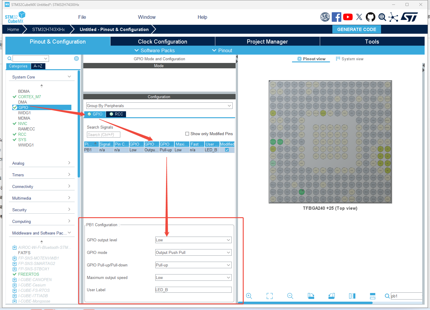Open the GPIO Pull-up/Pull-down dropdown
The width and height of the screenshot is (430, 310).
tap(193, 265)
